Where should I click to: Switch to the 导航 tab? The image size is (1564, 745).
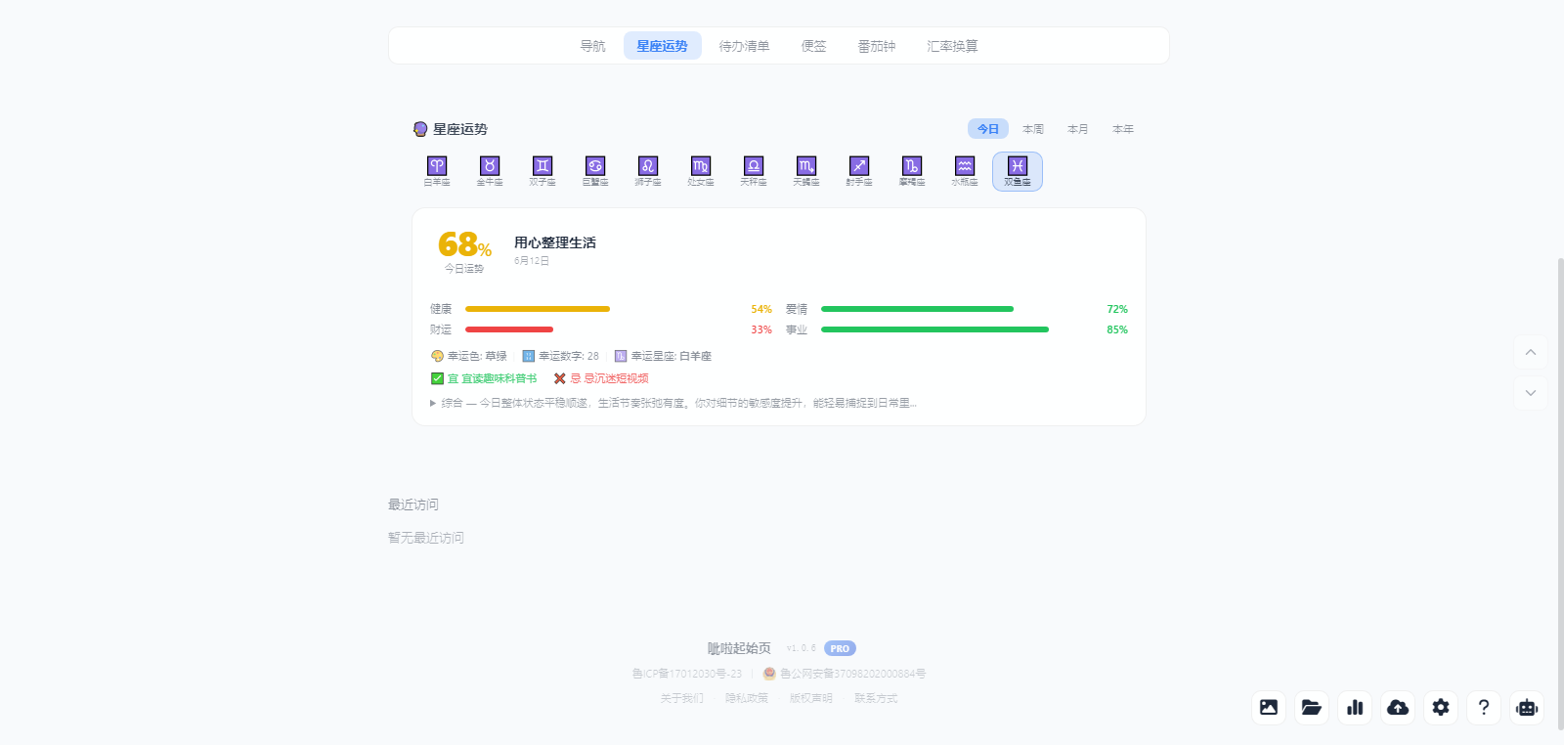592,46
